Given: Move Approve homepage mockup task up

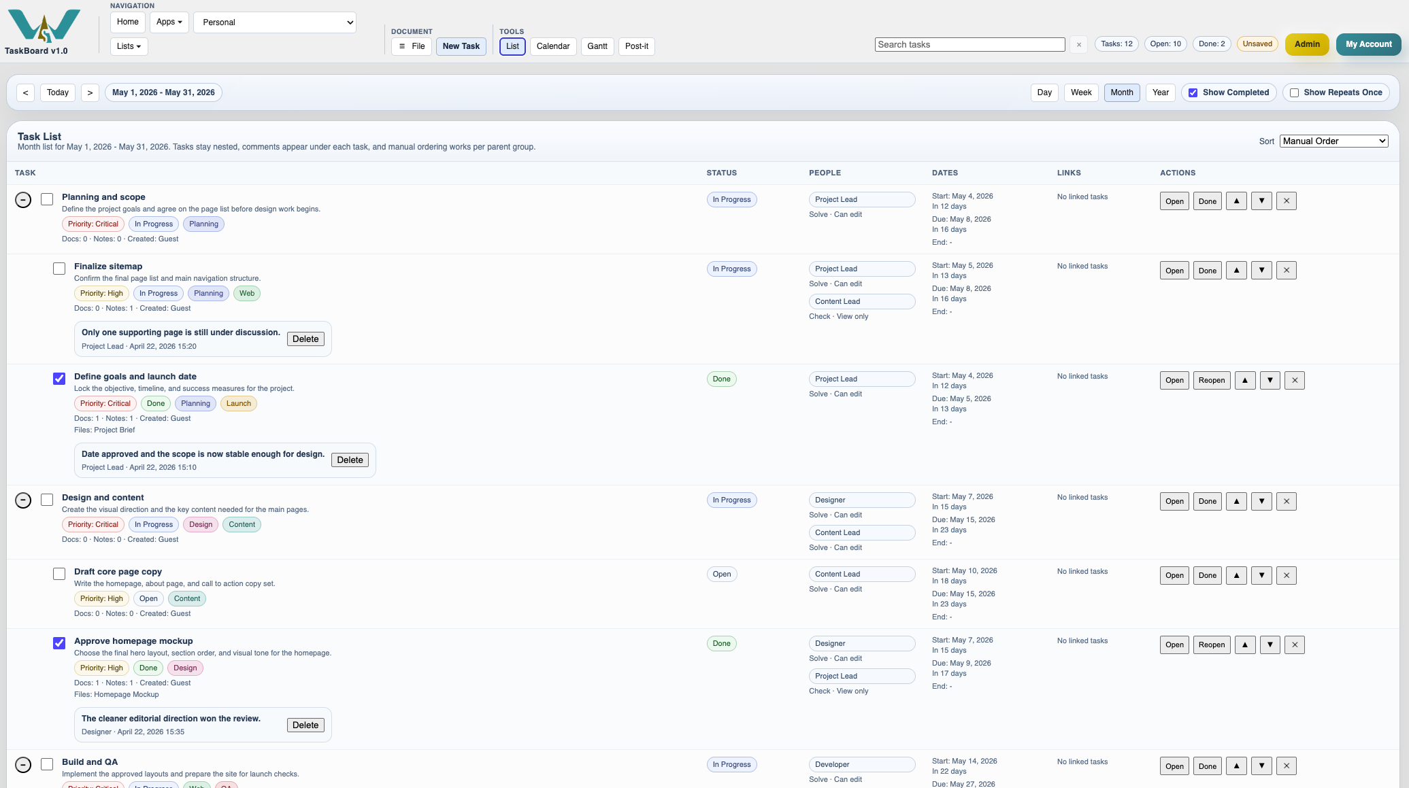Looking at the screenshot, I should [1245, 645].
